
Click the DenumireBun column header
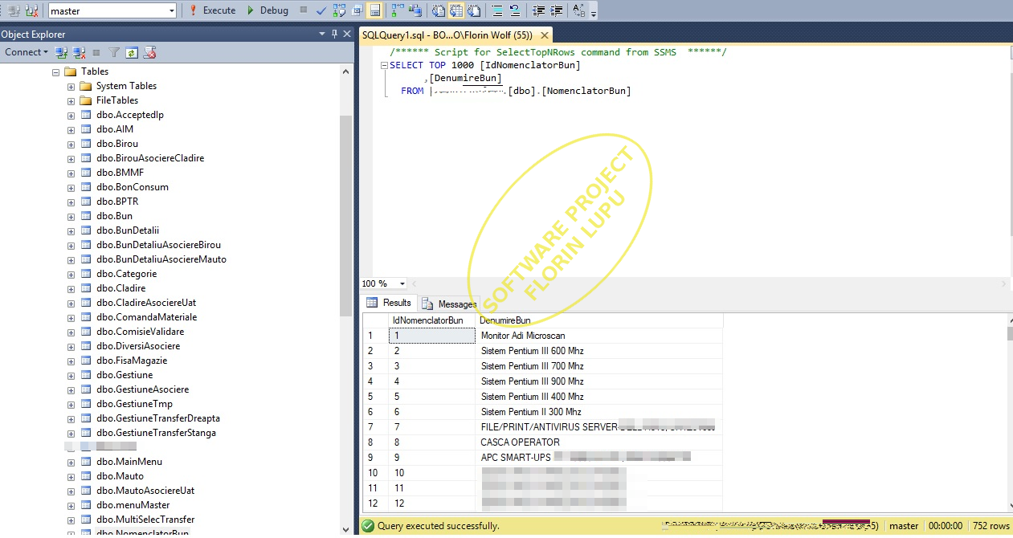(598, 320)
